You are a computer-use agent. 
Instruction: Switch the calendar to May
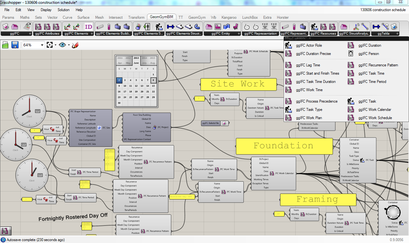tap(128, 63)
